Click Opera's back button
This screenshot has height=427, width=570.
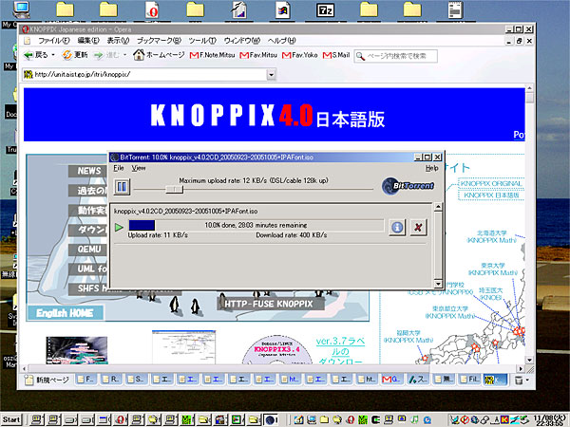(34, 55)
